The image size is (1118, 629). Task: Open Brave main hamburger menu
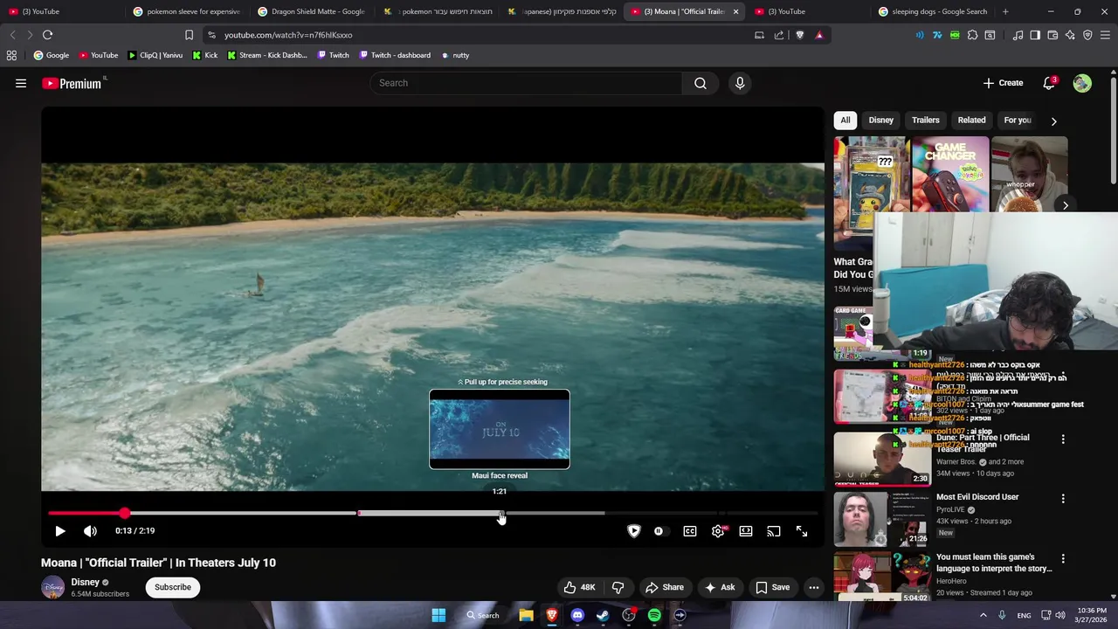(1106, 35)
